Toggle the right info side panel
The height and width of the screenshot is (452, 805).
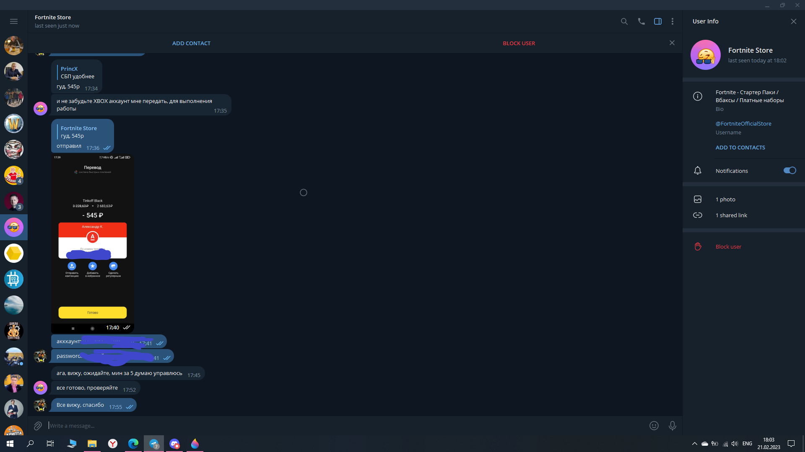coord(658,21)
